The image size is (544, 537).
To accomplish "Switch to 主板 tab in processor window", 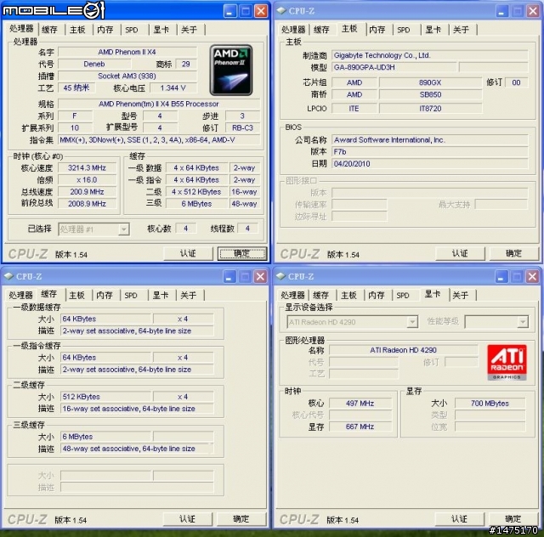I will [77, 30].
